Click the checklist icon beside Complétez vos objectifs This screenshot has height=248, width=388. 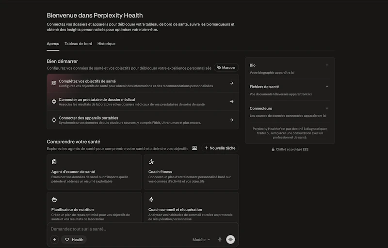[54, 83]
